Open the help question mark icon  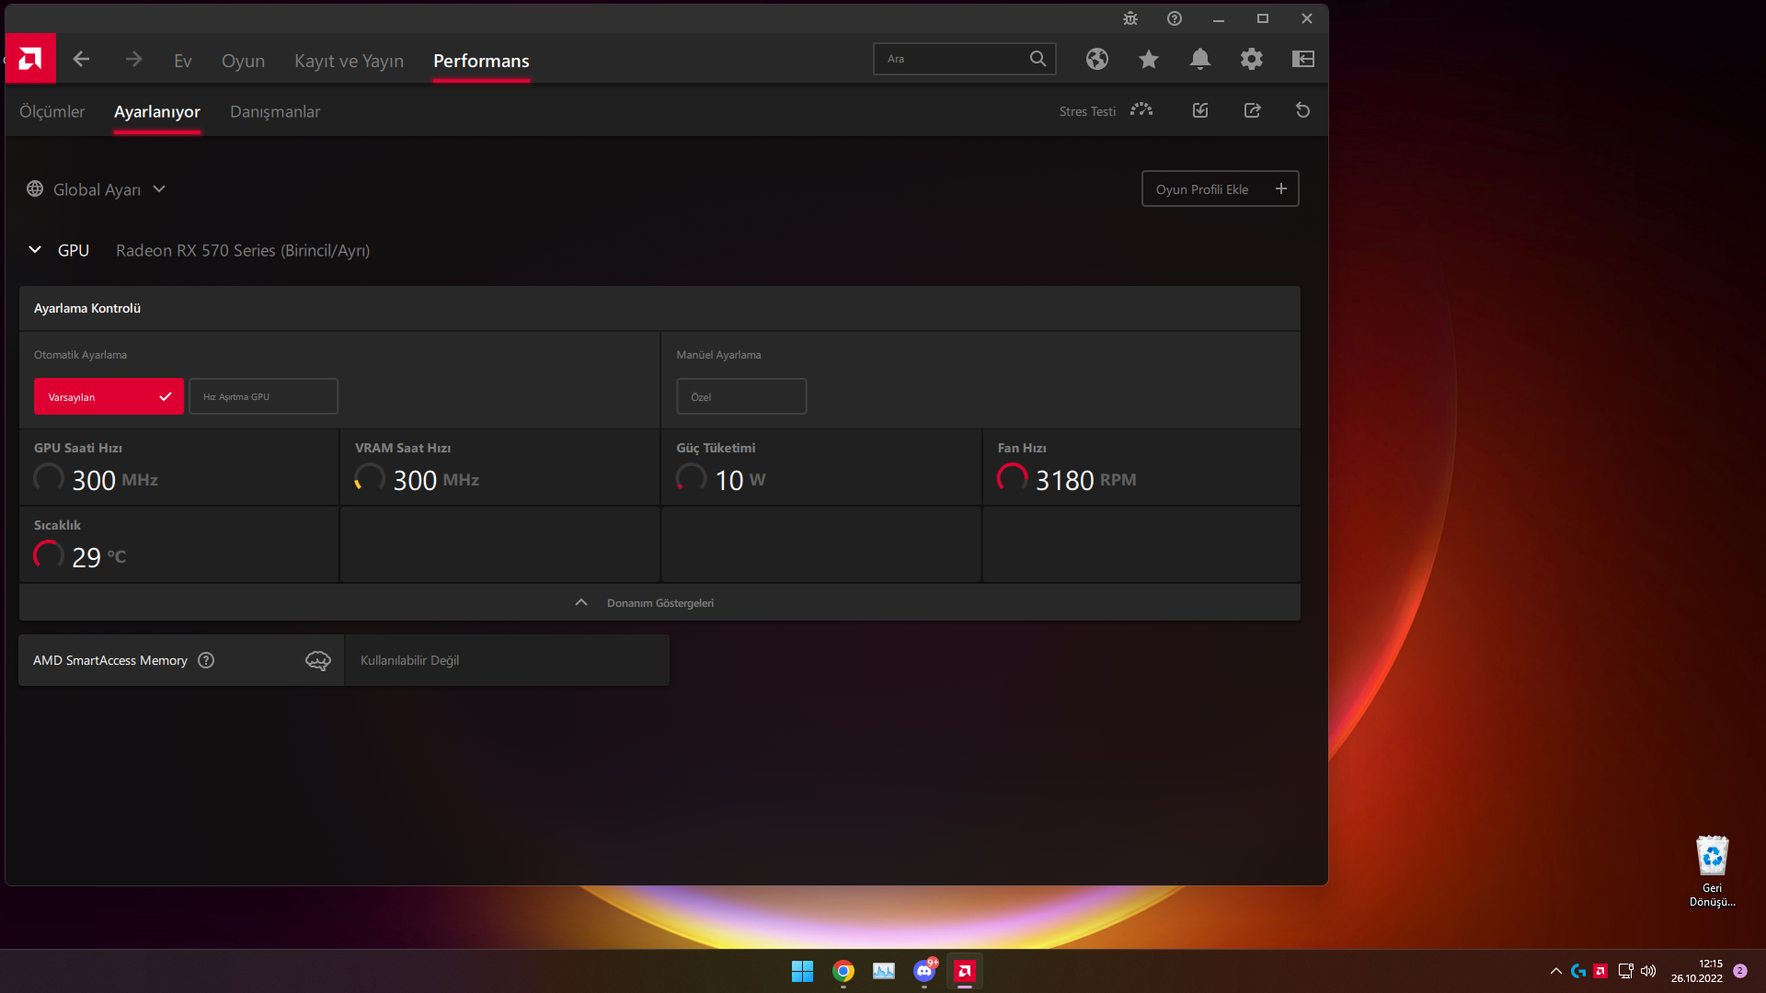(1175, 18)
